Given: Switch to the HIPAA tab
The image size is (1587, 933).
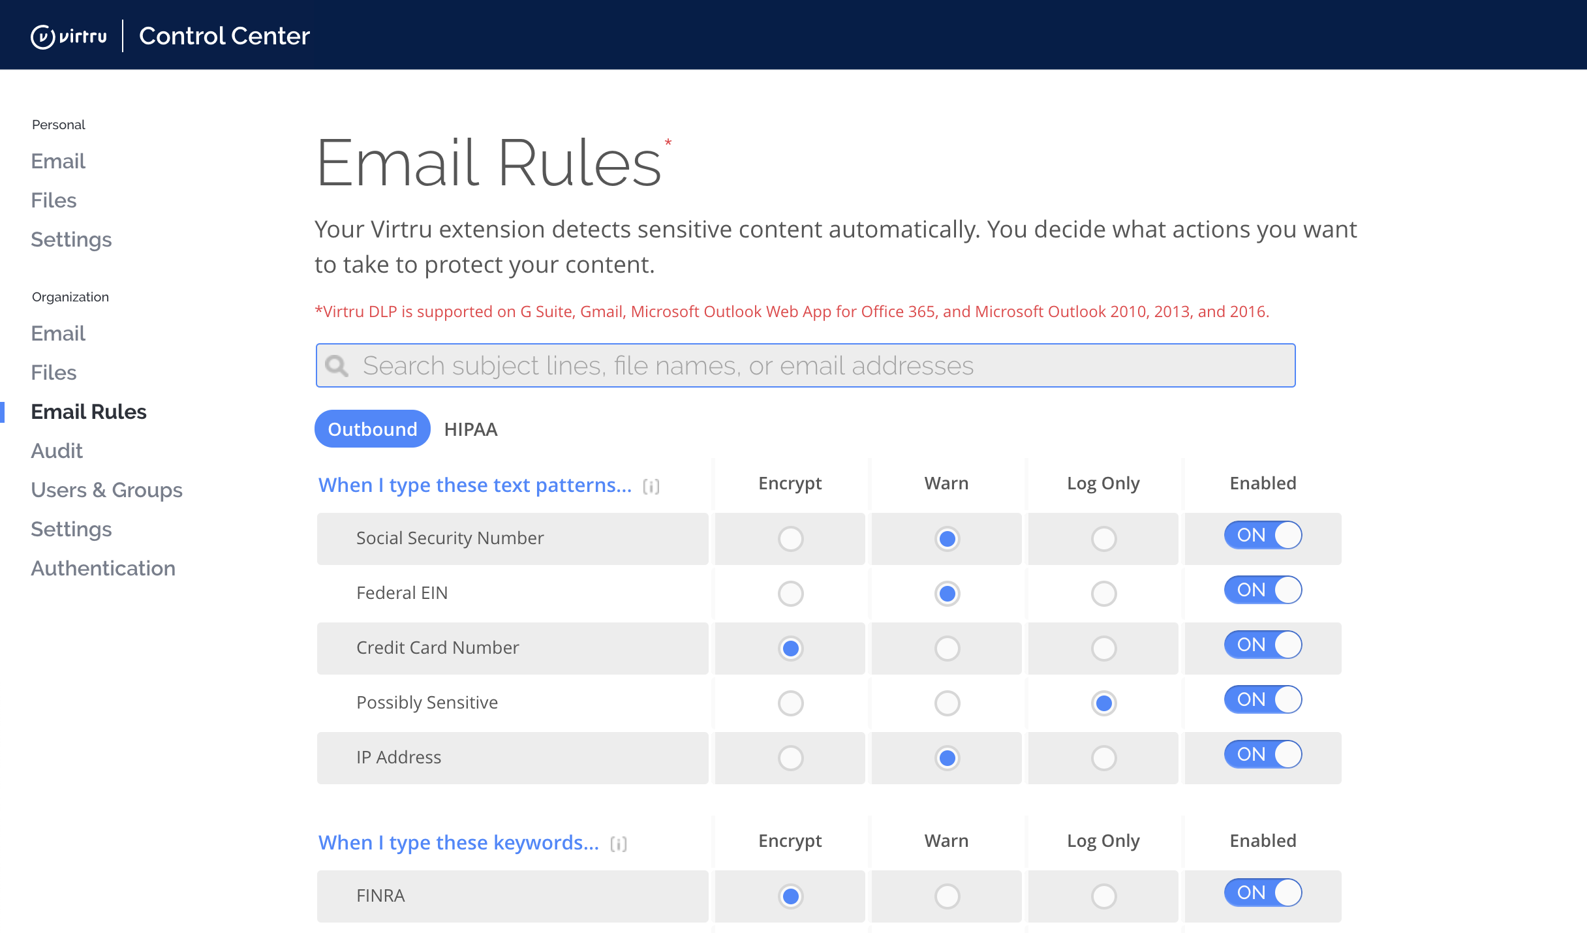Looking at the screenshot, I should 470,429.
